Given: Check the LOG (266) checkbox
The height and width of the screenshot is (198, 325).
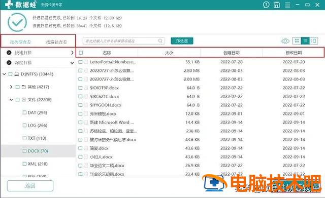Looking at the screenshot, I should 24,125.
